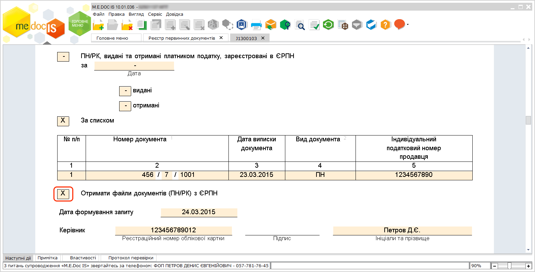Select document number cell 456

point(148,175)
